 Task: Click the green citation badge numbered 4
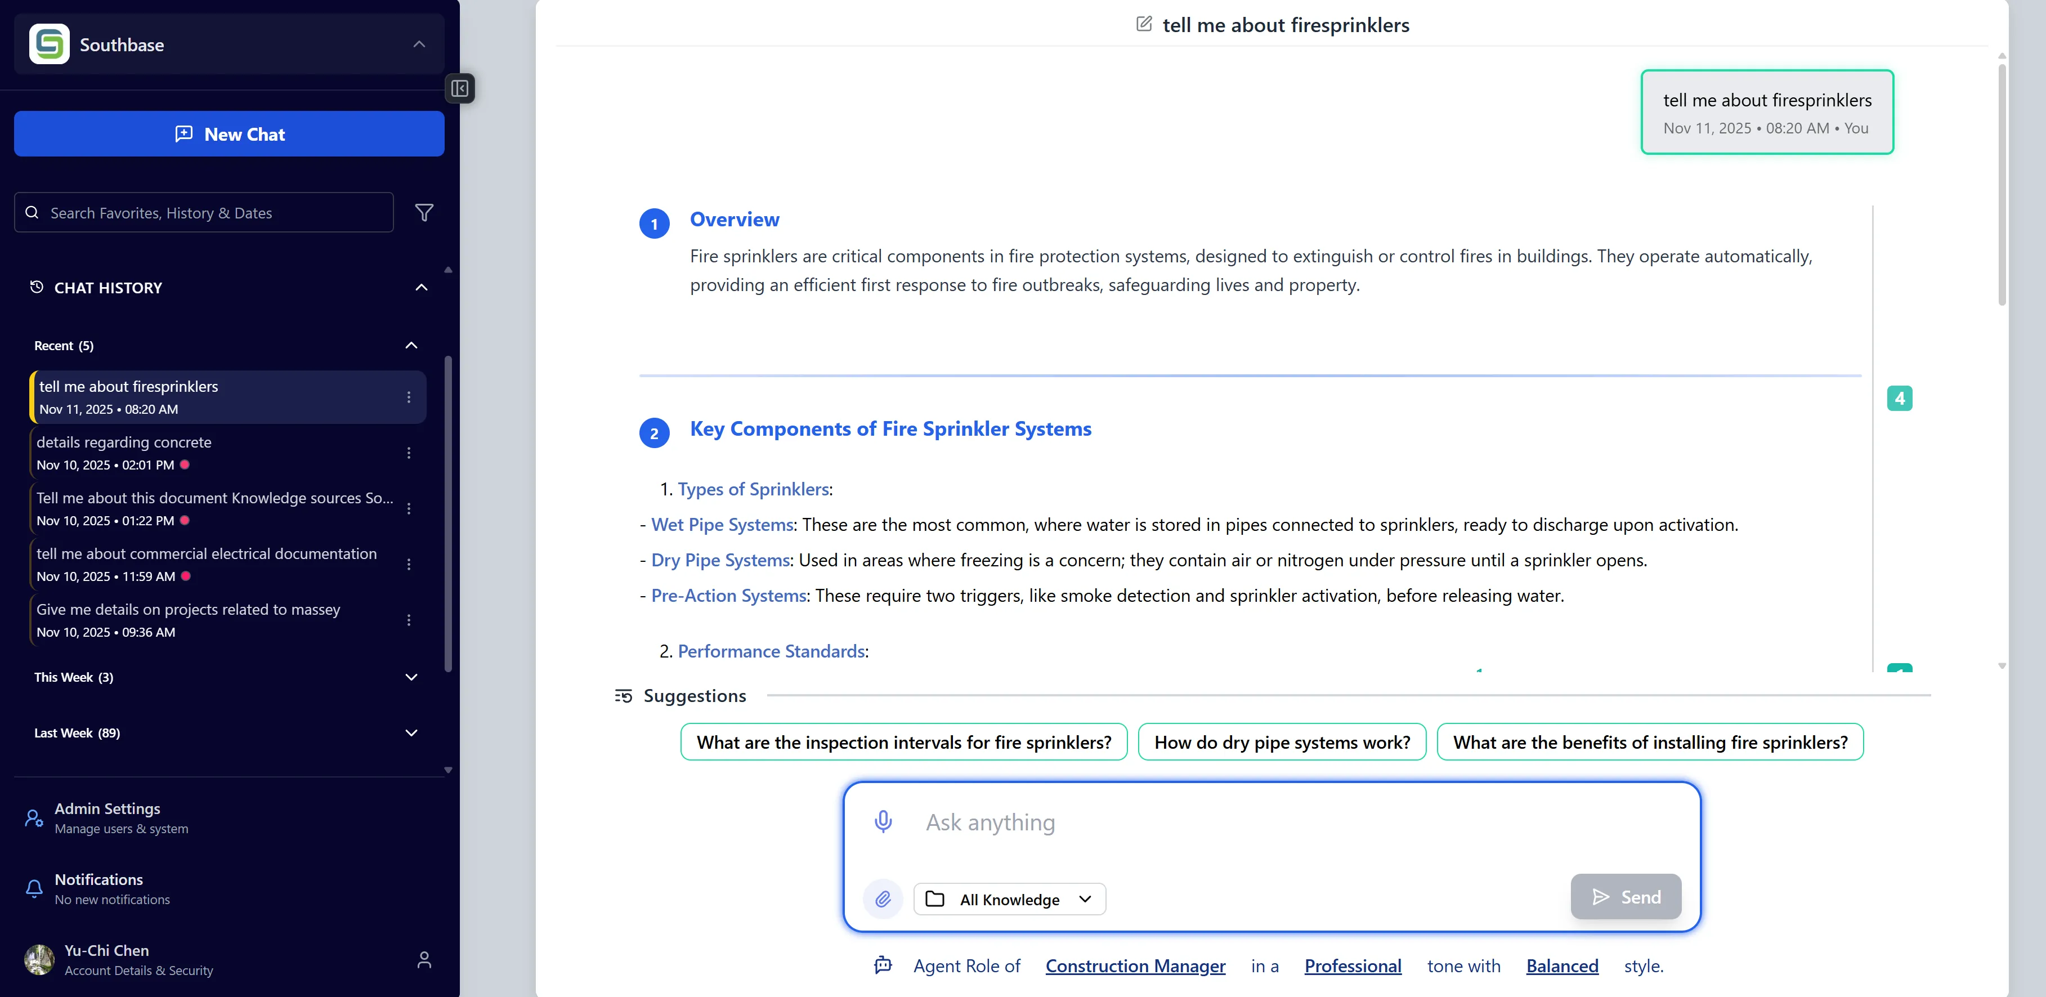pos(1899,398)
